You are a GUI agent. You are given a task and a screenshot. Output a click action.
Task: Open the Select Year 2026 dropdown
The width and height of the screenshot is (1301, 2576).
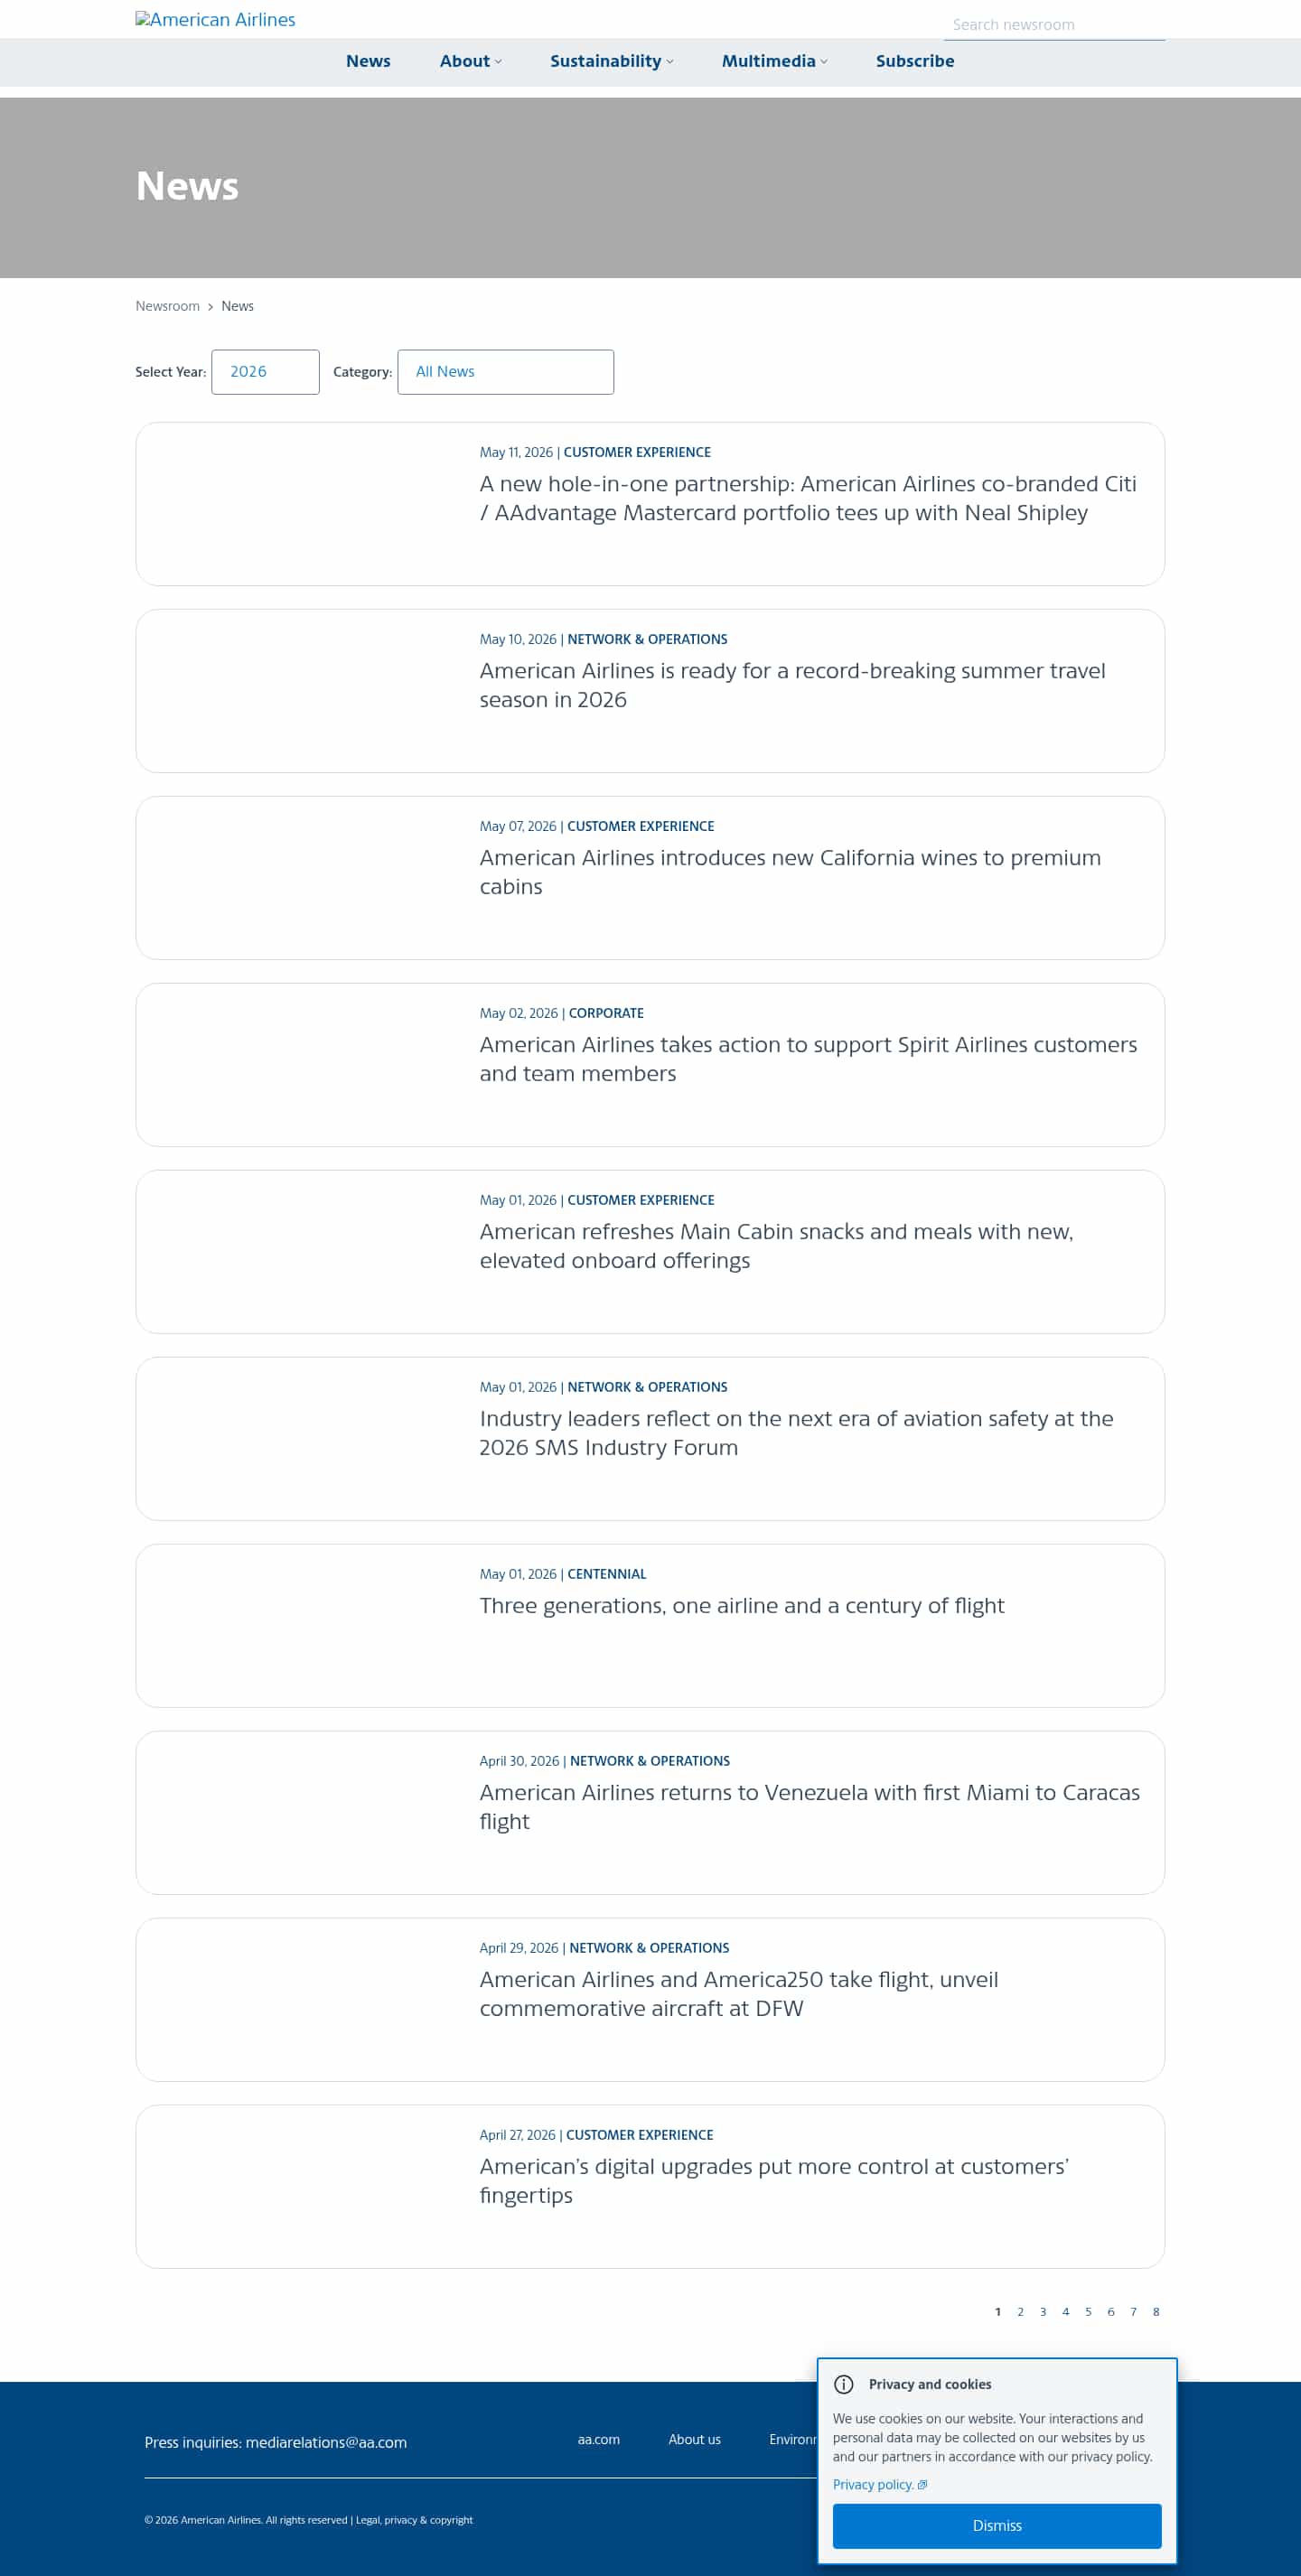[265, 372]
